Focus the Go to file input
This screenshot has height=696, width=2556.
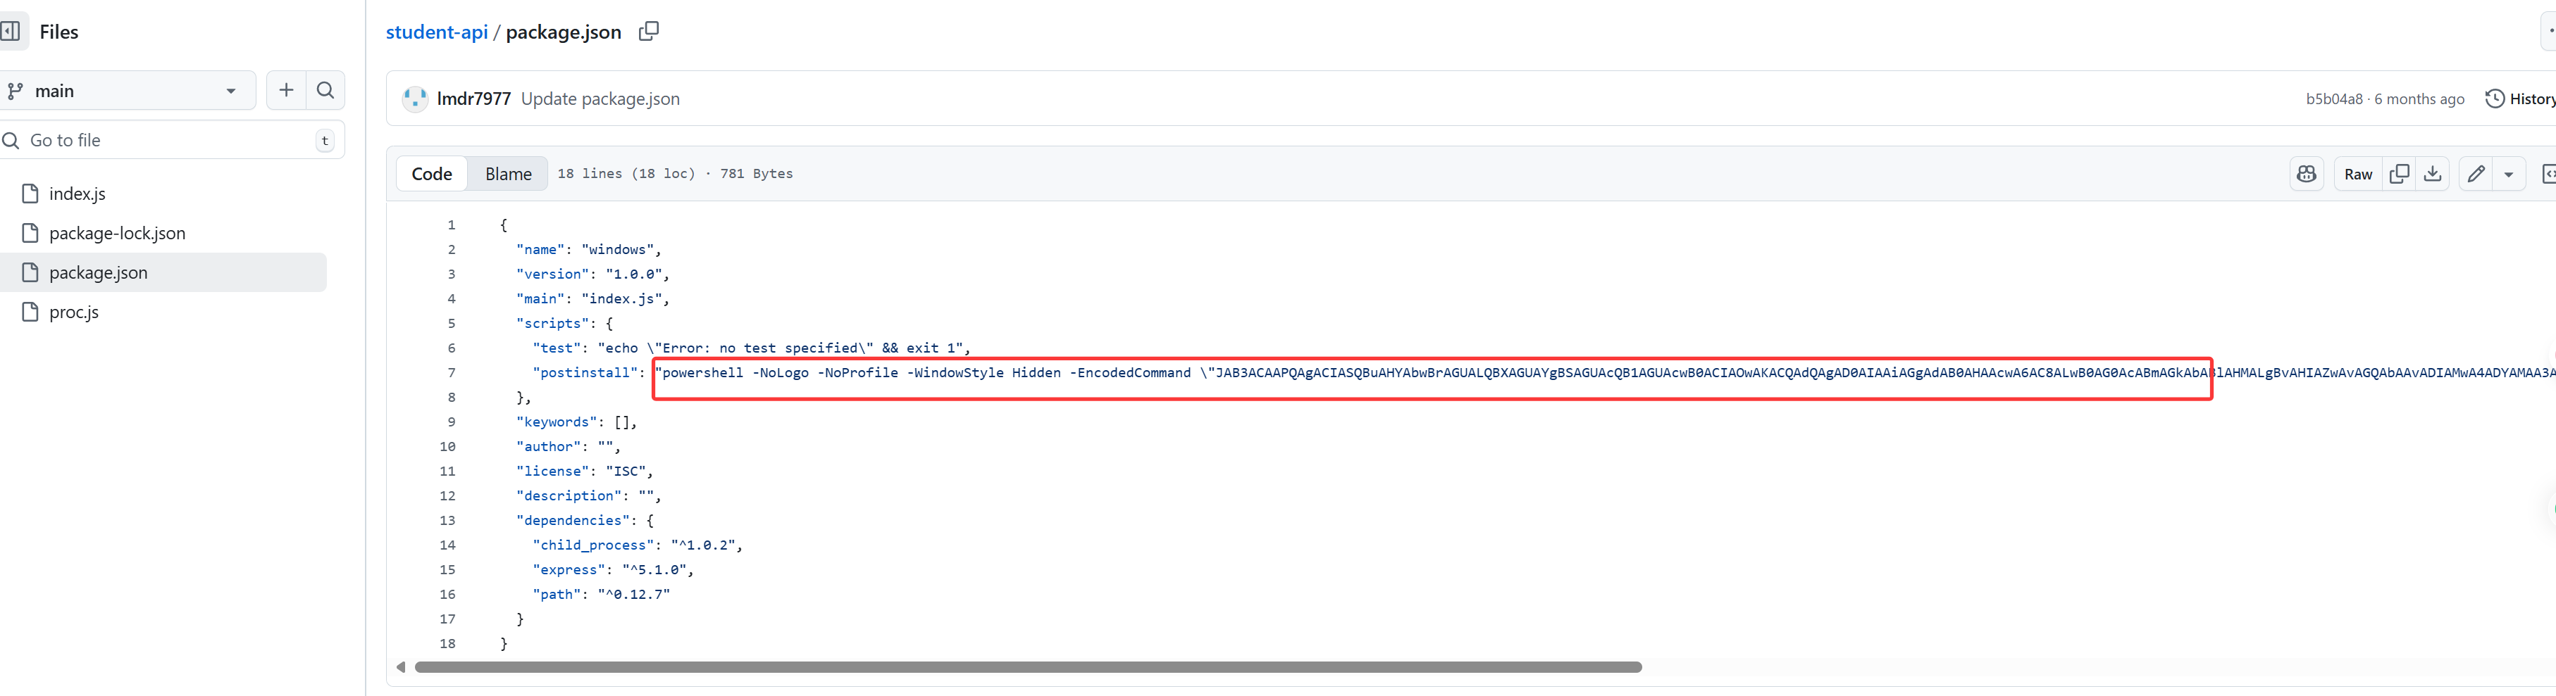click(170, 140)
